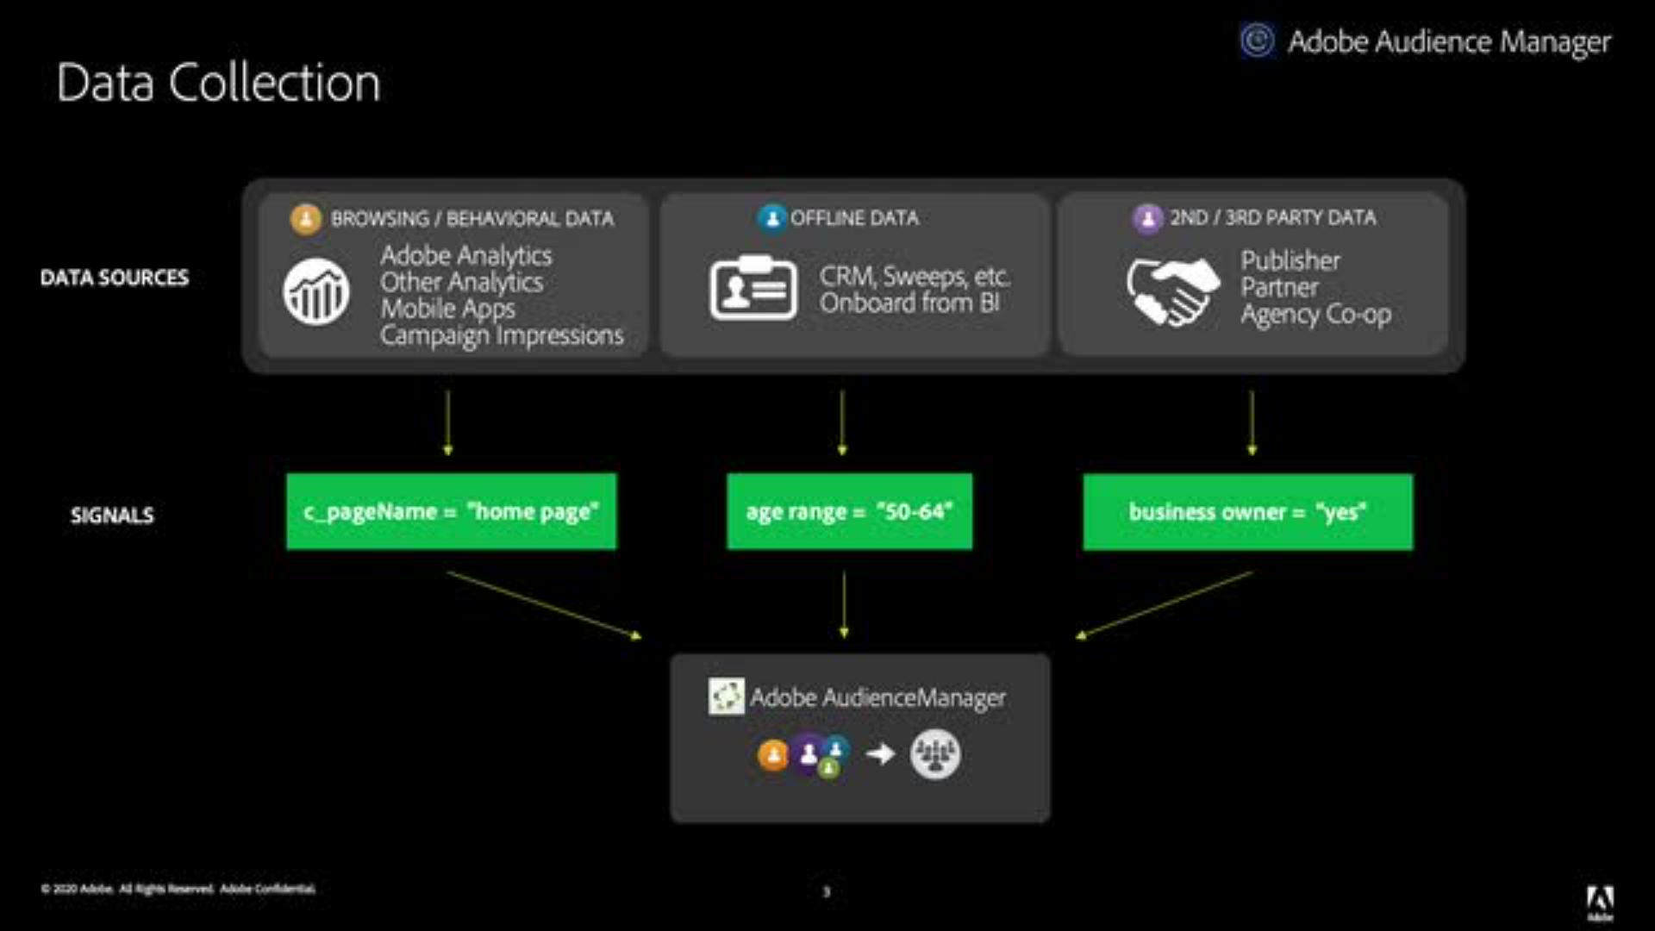Click the SIGNALS row label
This screenshot has height=931, width=1655.
pos(112,515)
